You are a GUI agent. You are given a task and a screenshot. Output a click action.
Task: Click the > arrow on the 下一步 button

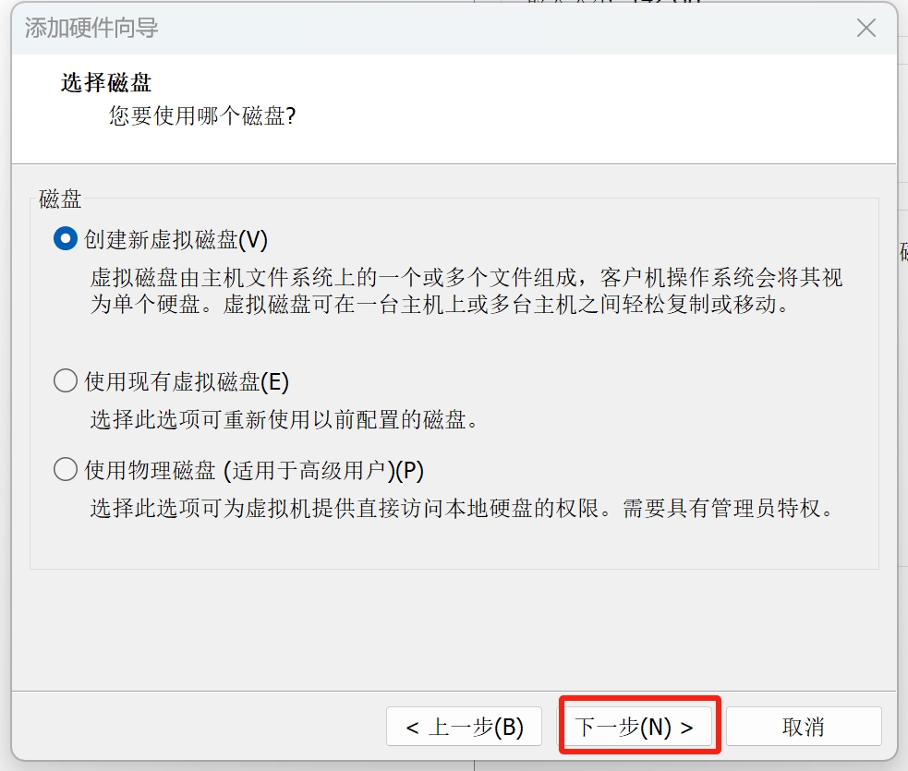tap(687, 728)
